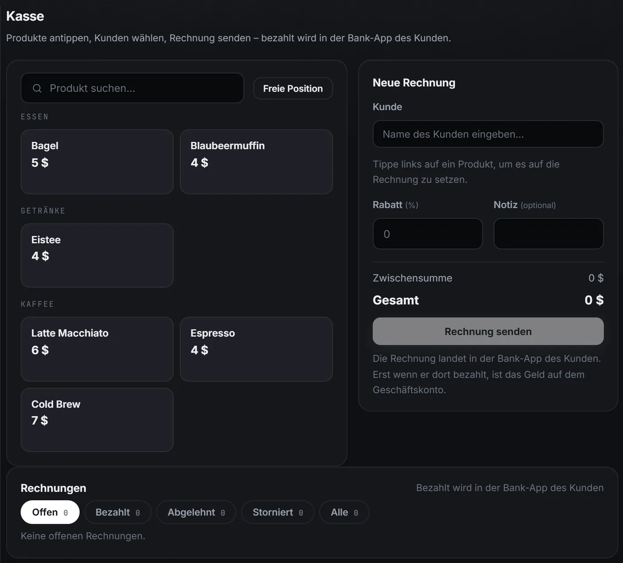This screenshot has height=563, width=623.
Task: Click the ESSEN category label
Action: pos(35,117)
